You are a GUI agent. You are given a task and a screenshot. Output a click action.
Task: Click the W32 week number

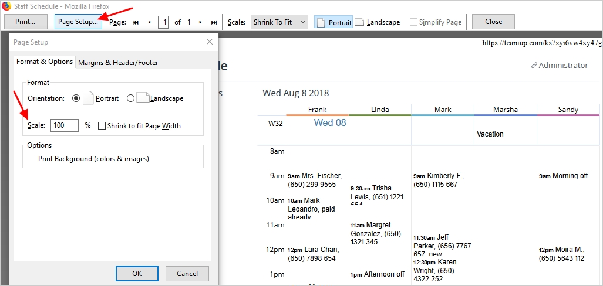click(276, 124)
